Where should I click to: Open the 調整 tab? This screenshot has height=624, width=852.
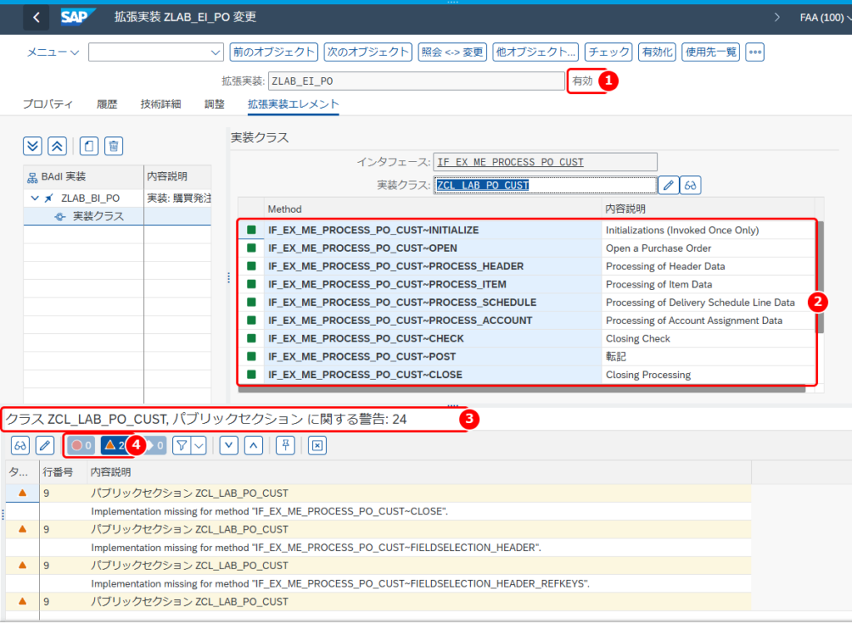click(214, 104)
